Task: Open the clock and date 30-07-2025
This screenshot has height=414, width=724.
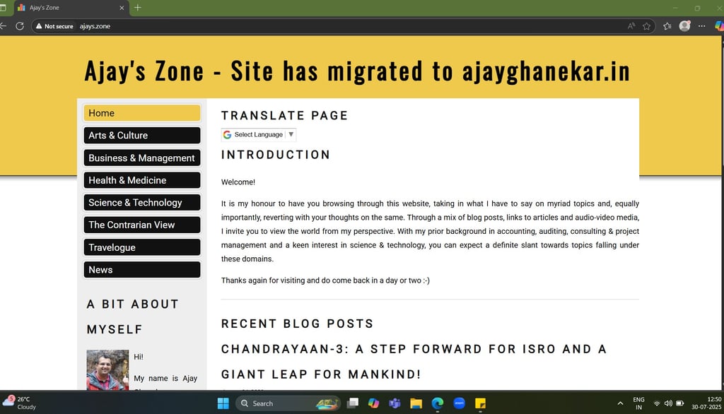Action: [706, 403]
